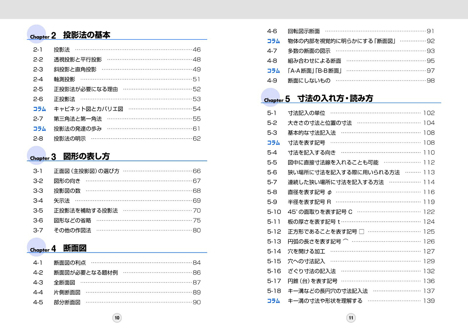Click entry '4-3 全断面図'
Screen dimensions: 468x332
(x=117, y=283)
